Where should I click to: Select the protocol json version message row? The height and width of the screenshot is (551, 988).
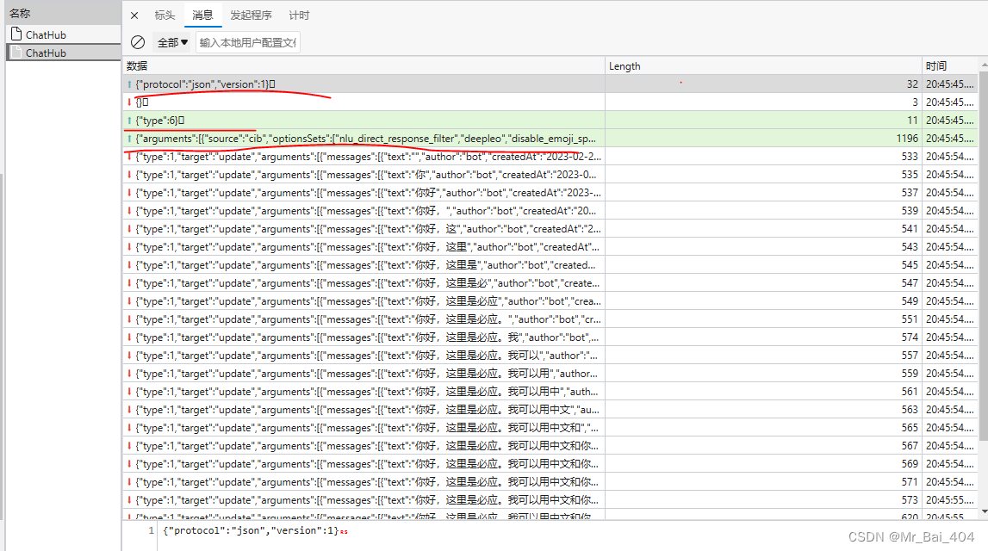[550, 84]
